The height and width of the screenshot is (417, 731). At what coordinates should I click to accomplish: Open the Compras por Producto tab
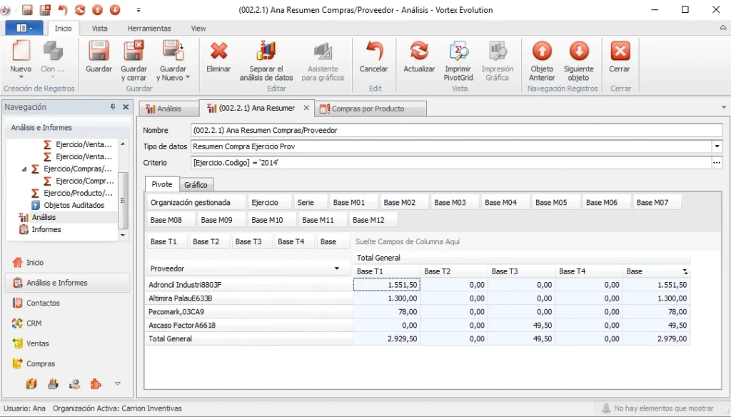point(368,109)
